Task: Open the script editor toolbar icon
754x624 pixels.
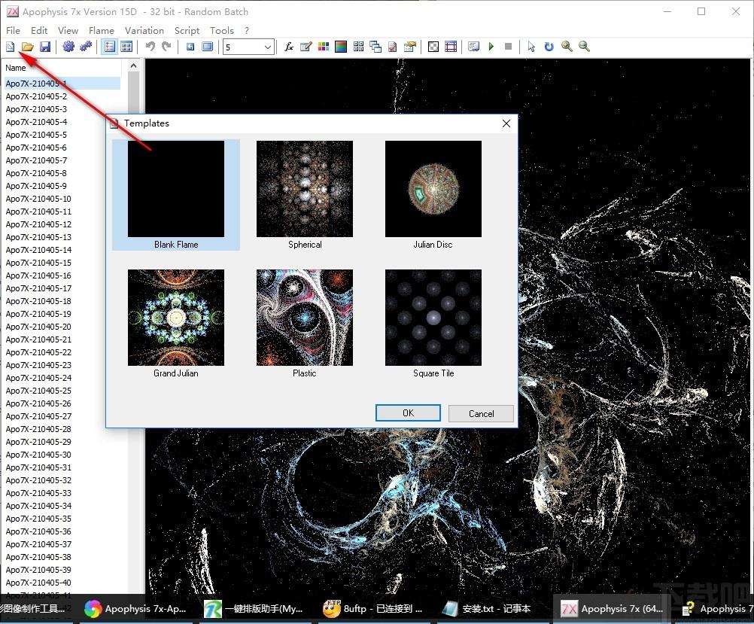Action: pyautogui.click(x=473, y=47)
